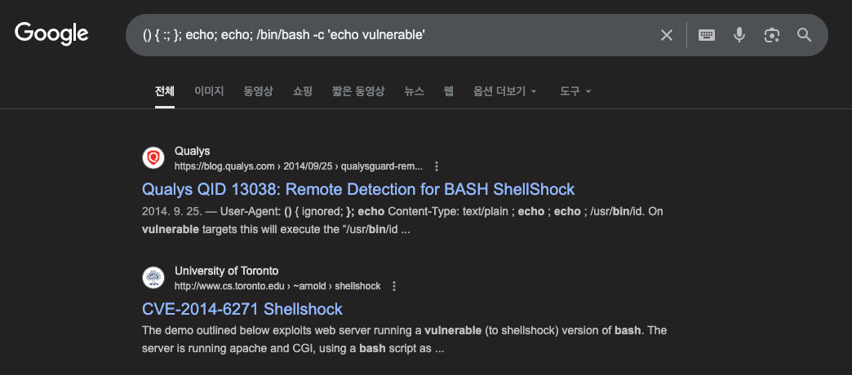Image resolution: width=852 pixels, height=375 pixels.
Task: Expand the 도구 tools dropdown
Action: click(575, 91)
